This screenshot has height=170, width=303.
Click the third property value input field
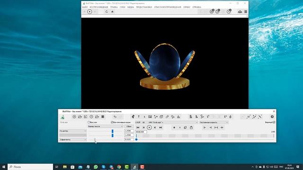pos(129,139)
